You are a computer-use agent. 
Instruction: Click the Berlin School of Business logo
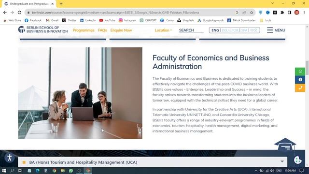coord(43,29)
